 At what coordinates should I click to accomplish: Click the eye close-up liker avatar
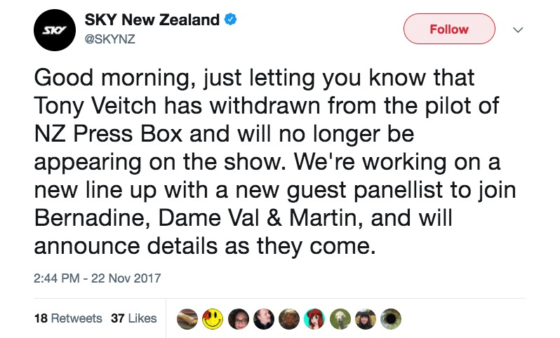click(391, 318)
